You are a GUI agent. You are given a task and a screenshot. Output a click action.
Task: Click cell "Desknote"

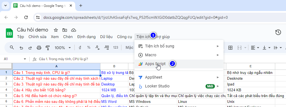(251, 78)
